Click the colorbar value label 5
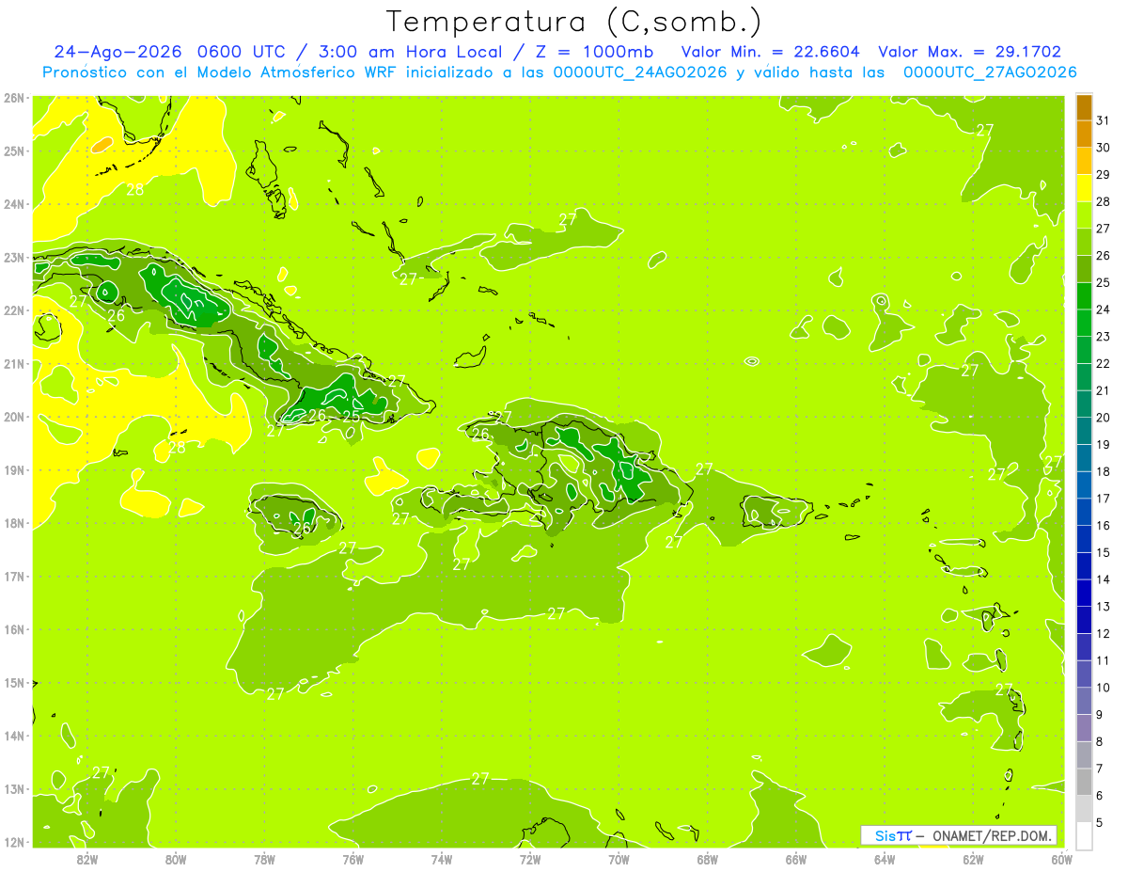 (x=1100, y=822)
